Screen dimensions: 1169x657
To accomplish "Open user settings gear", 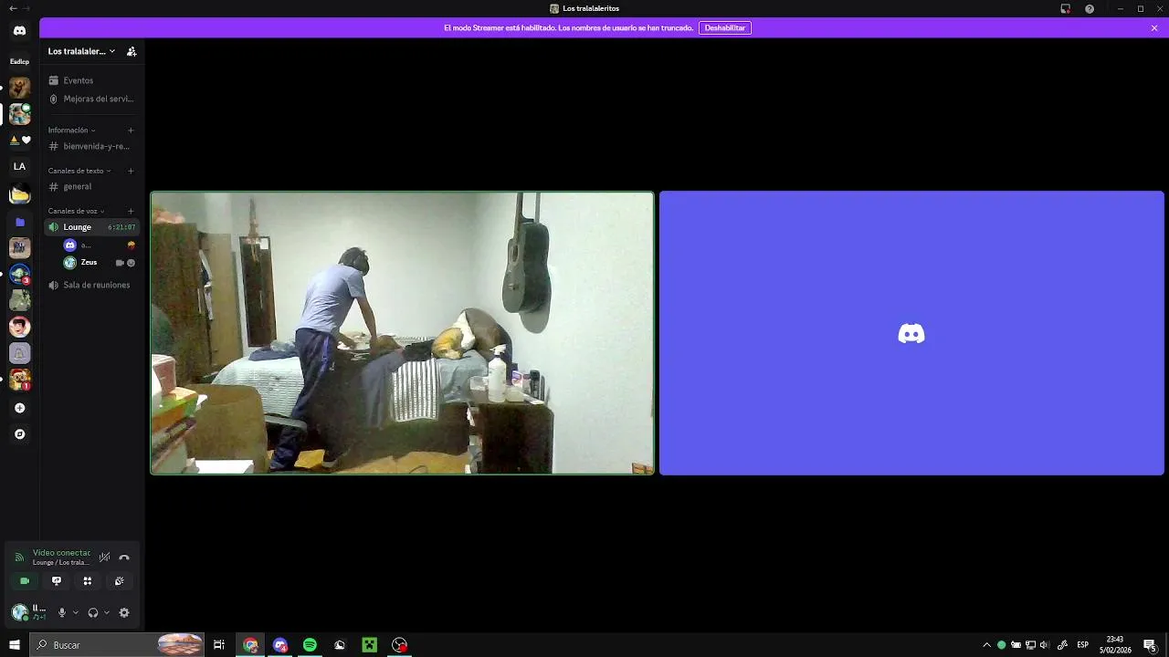I will coord(124,613).
